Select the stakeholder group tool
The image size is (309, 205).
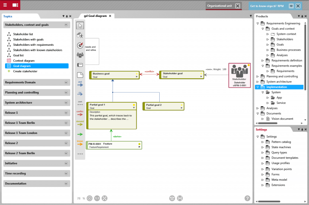coord(80,55)
